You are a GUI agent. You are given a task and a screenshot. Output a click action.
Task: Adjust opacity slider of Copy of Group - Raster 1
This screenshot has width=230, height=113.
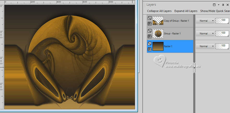[x=222, y=21]
